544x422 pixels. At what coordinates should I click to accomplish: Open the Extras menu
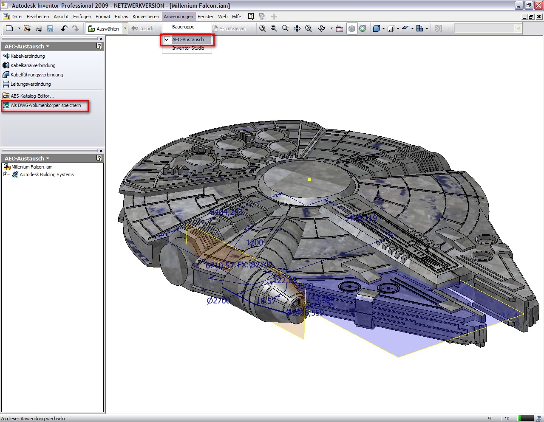(121, 17)
